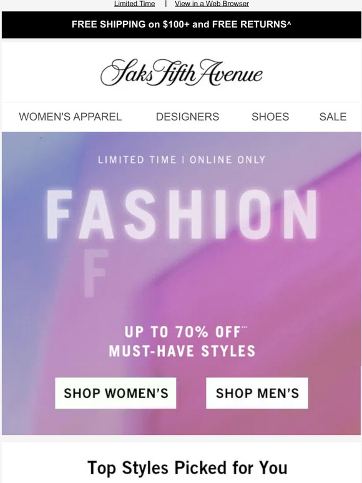This screenshot has width=362, height=483.
Task: Open the Sale menu item
Action: [333, 117]
